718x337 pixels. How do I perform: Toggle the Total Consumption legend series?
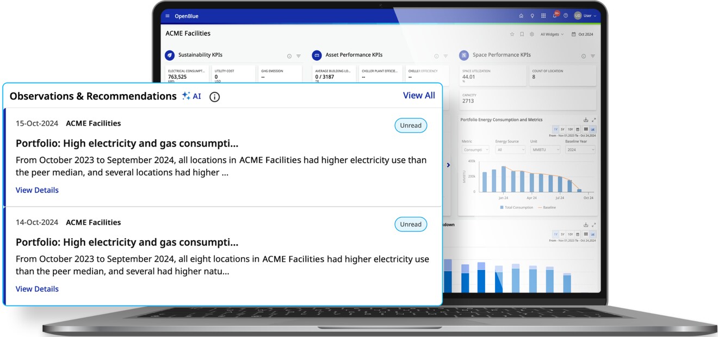(516, 208)
